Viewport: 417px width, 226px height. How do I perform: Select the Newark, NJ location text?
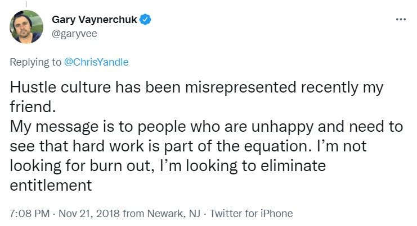(x=174, y=213)
